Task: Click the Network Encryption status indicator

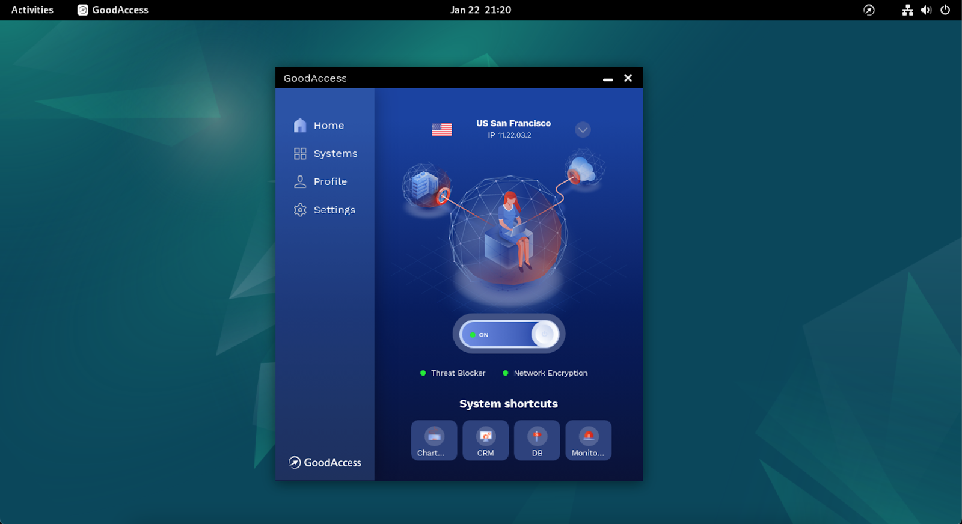Action: click(545, 373)
